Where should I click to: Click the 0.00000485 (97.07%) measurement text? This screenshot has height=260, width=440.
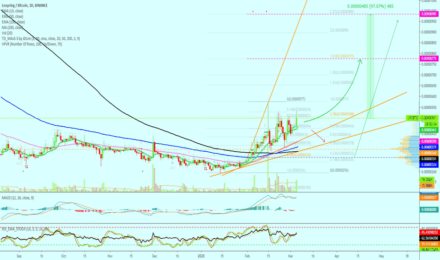[371, 6]
